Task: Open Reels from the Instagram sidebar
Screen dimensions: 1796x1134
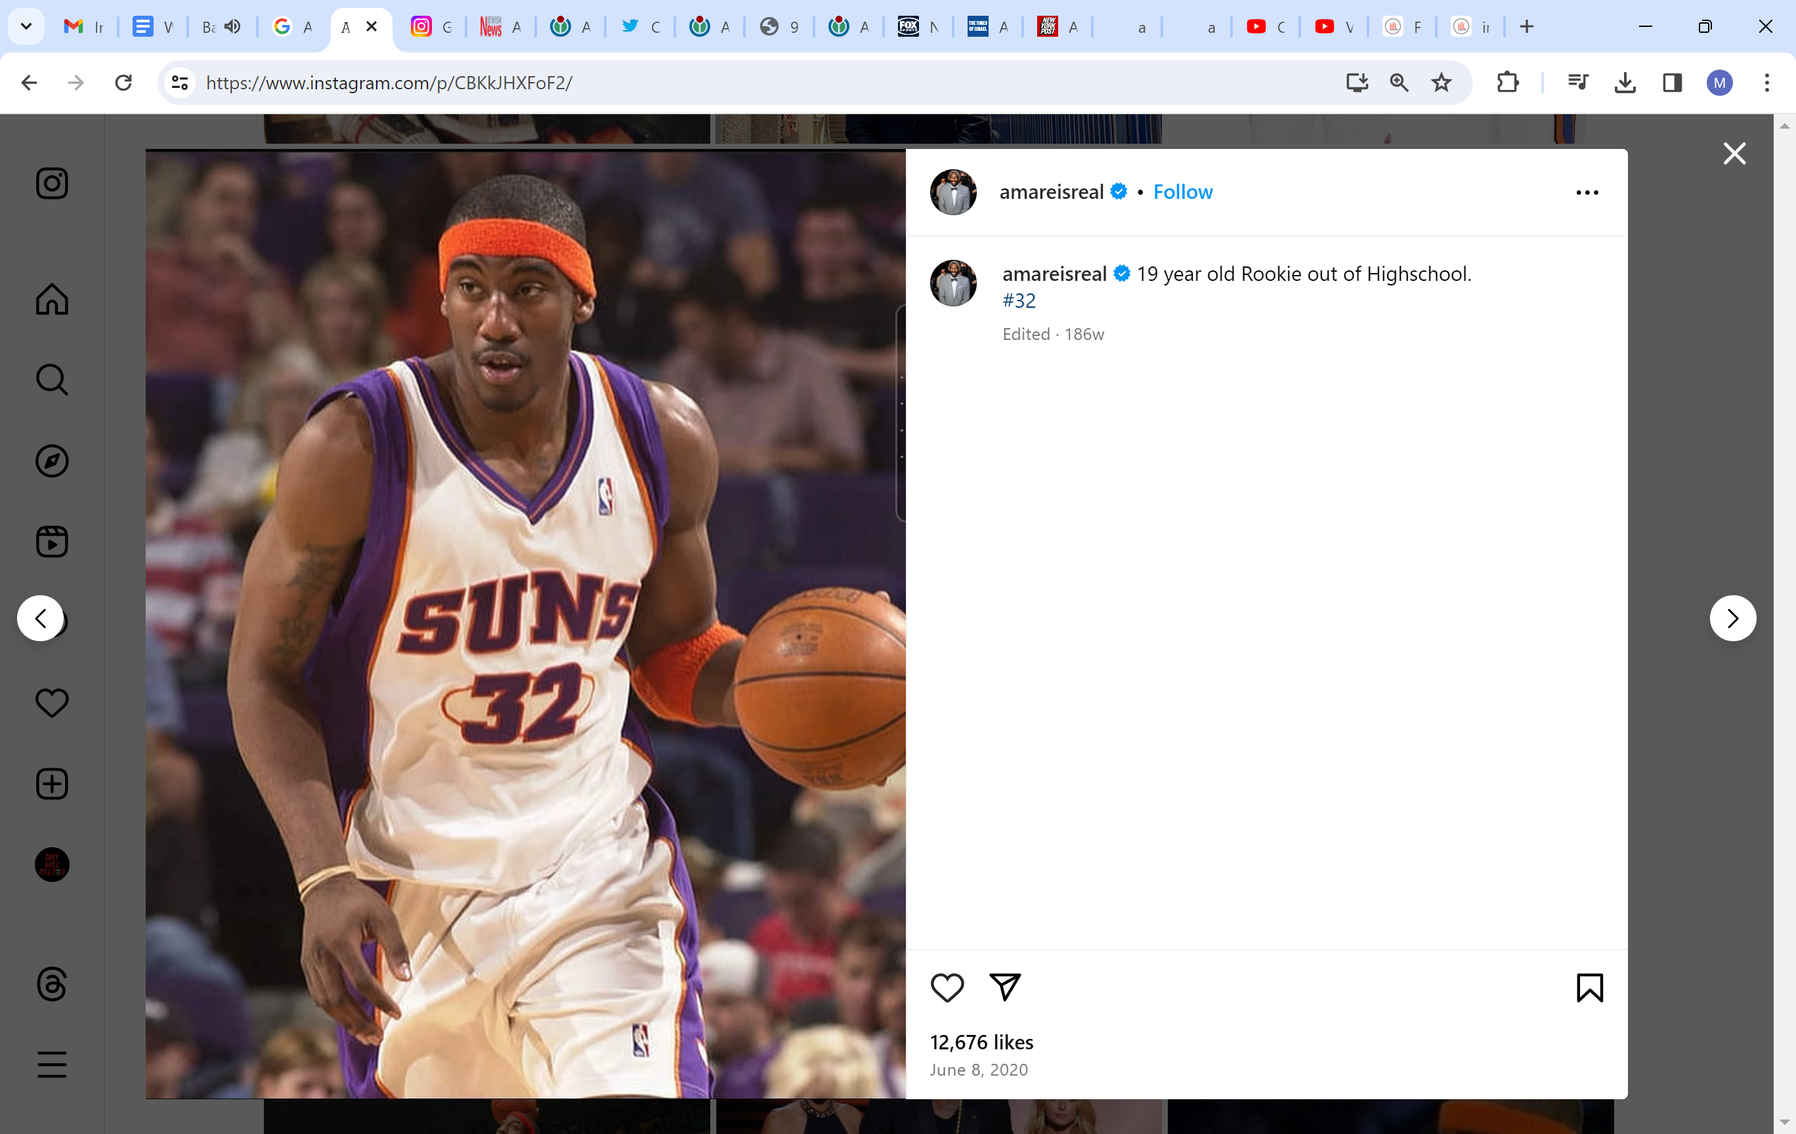Action: (x=53, y=542)
